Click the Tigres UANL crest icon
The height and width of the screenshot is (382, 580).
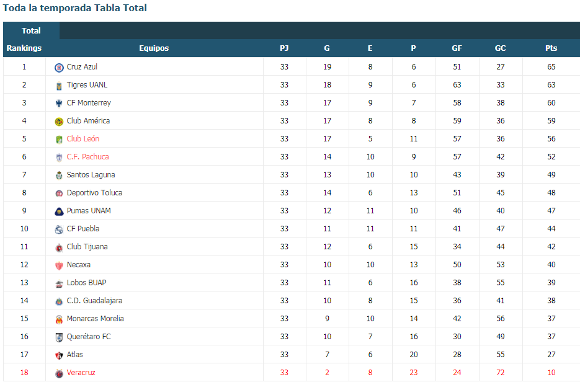[x=59, y=86]
